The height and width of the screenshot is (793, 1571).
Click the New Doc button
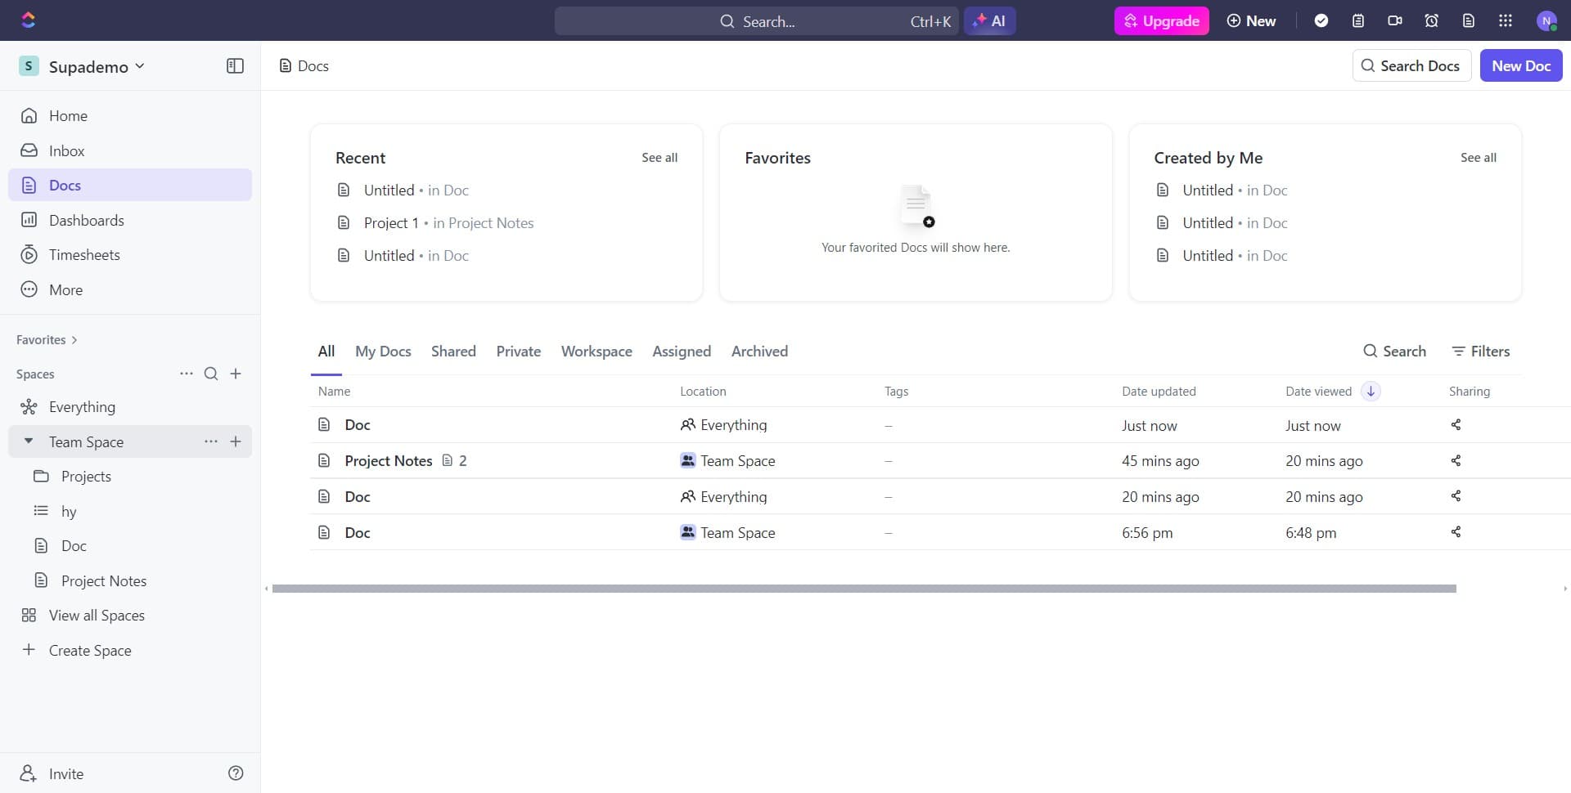pos(1520,65)
